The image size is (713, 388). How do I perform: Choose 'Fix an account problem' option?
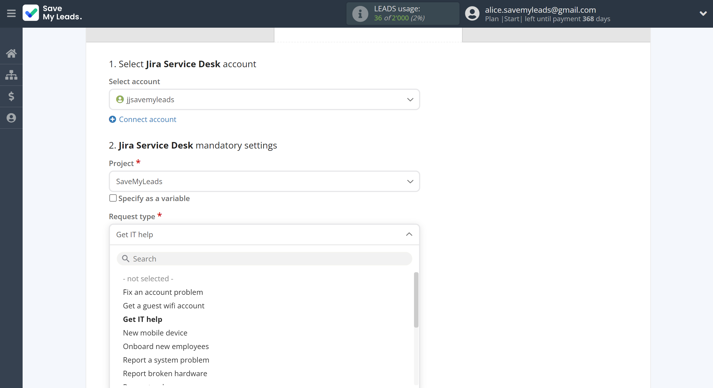pyautogui.click(x=163, y=292)
